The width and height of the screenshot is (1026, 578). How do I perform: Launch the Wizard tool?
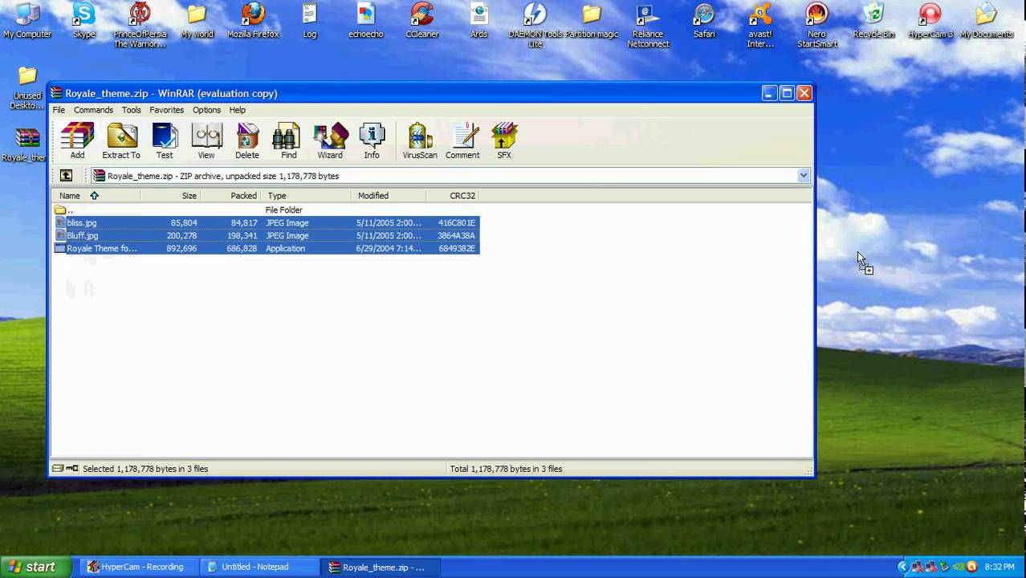[330, 141]
